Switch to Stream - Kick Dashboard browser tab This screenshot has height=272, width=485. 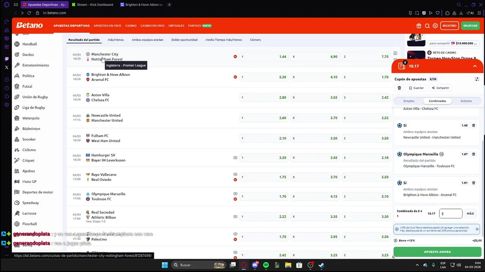(x=93, y=5)
